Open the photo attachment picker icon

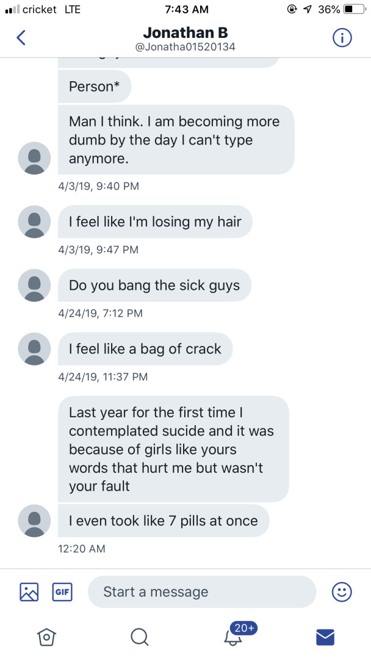(29, 591)
